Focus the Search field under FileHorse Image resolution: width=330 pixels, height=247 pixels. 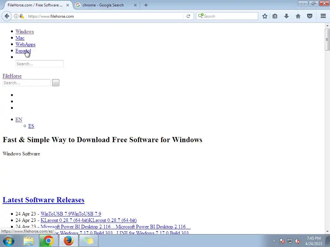26,83
